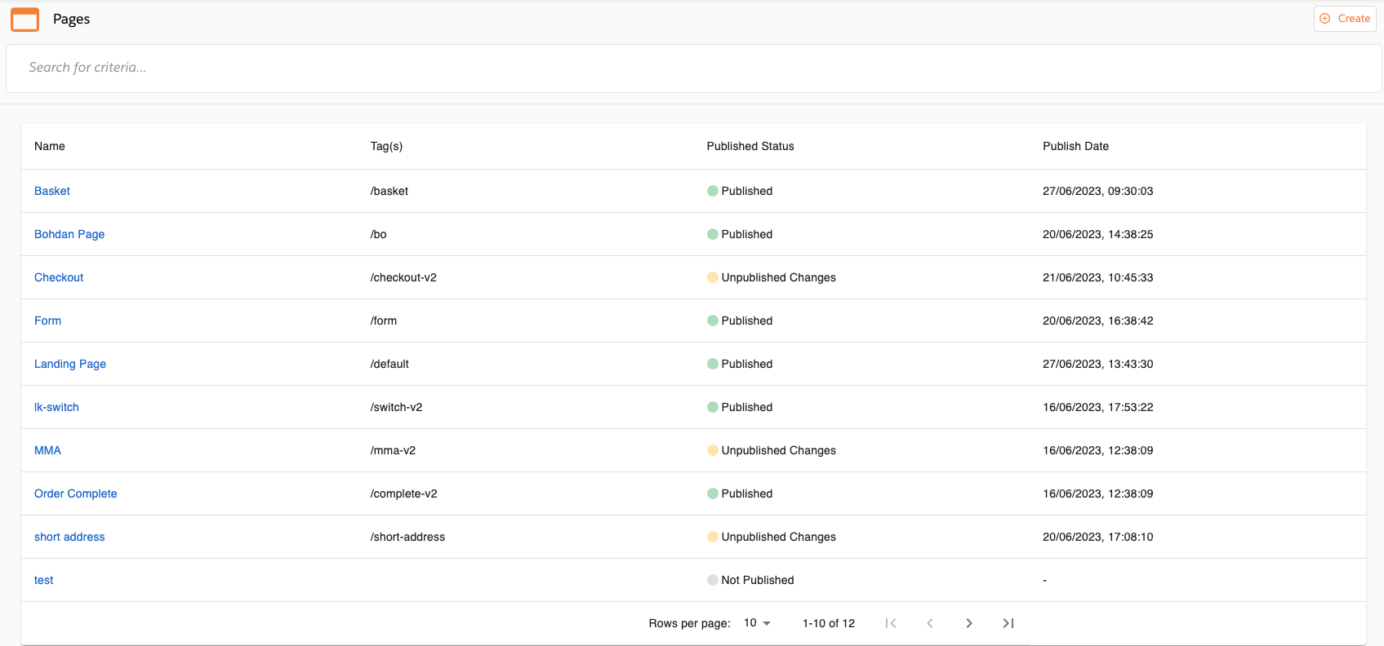Open the Order Complete page link
The height and width of the screenshot is (646, 1384).
(75, 493)
